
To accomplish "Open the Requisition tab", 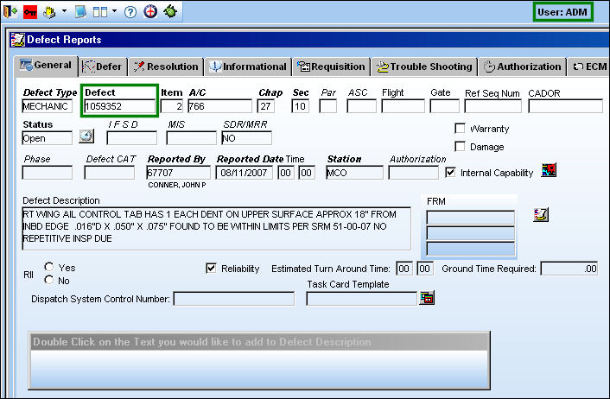I will click(x=332, y=66).
